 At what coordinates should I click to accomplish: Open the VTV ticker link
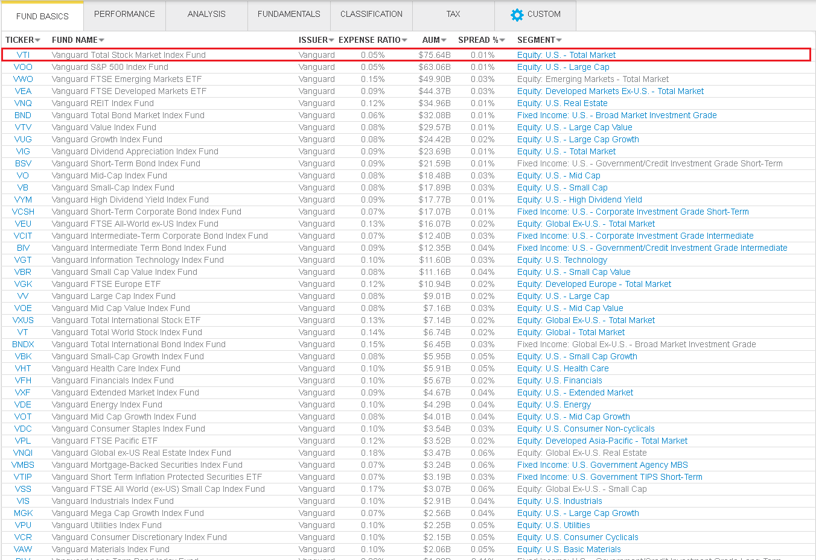pos(23,127)
